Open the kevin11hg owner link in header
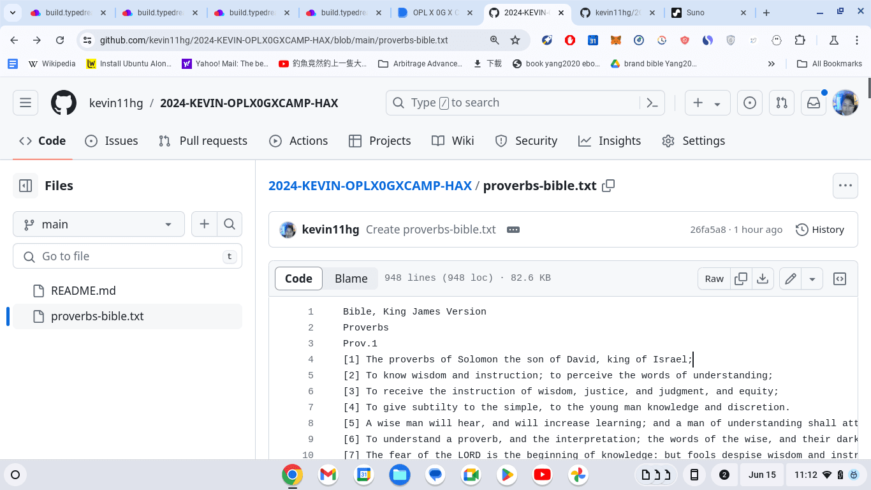 pos(116,103)
